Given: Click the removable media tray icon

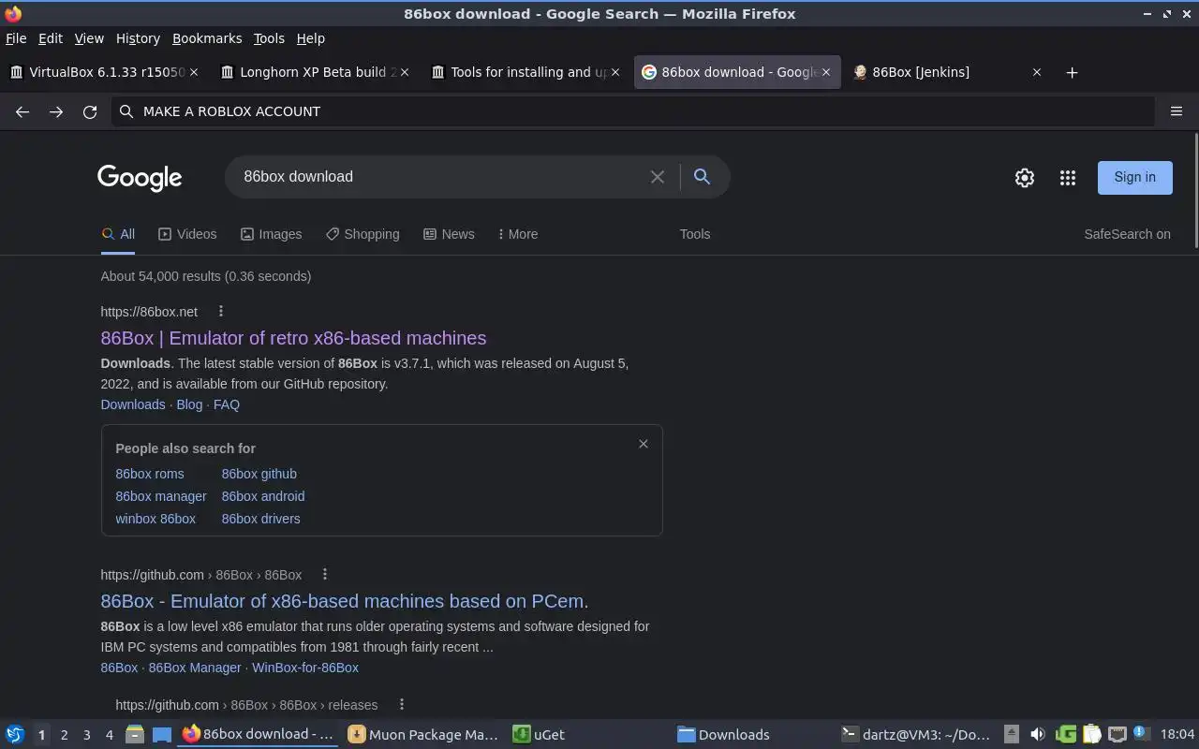Looking at the screenshot, I should click(x=1012, y=735).
